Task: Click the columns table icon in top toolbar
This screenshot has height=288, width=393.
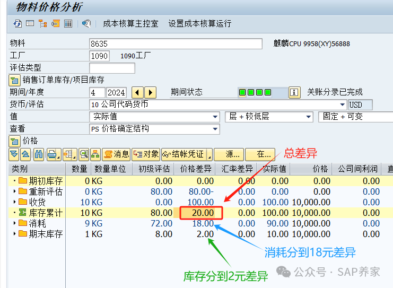Action: [x=68, y=24]
